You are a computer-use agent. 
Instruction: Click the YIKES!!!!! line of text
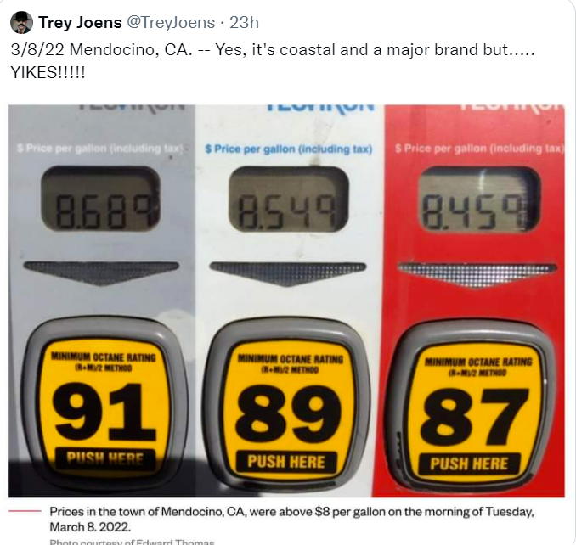click(x=48, y=72)
